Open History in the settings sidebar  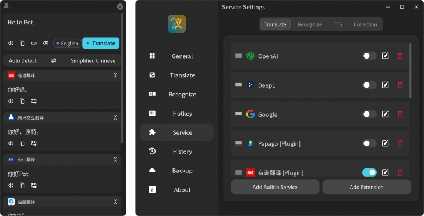tap(177, 152)
